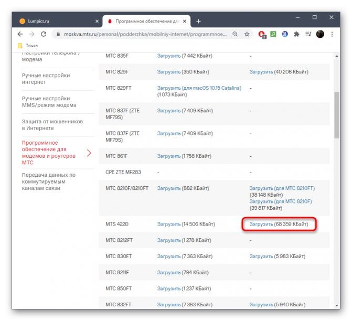Open Передача данных по коммутируемым каналам item
Image resolution: width=352 pixels, height=321 pixels.
pos(48,181)
